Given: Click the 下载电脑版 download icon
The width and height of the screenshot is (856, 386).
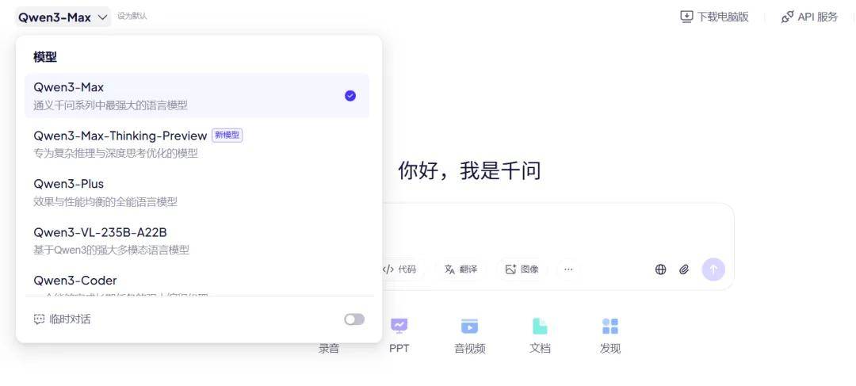Looking at the screenshot, I should point(686,17).
